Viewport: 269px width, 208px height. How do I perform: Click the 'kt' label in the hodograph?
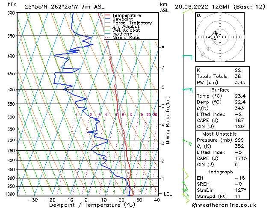coord(199,15)
